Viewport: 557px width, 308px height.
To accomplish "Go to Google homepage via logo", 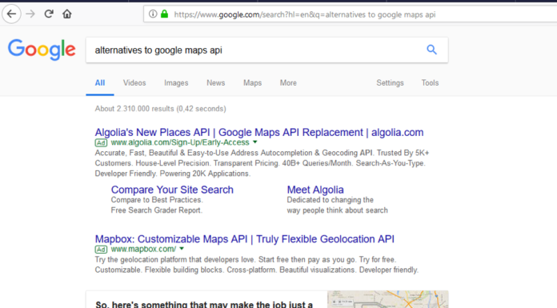I will (x=42, y=50).
